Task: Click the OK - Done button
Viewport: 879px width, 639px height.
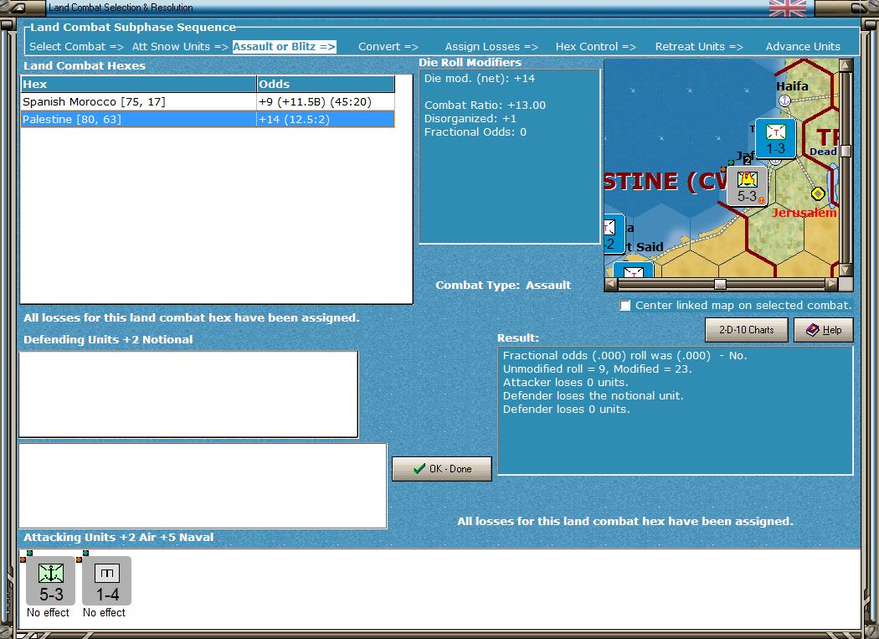Action: tap(442, 468)
